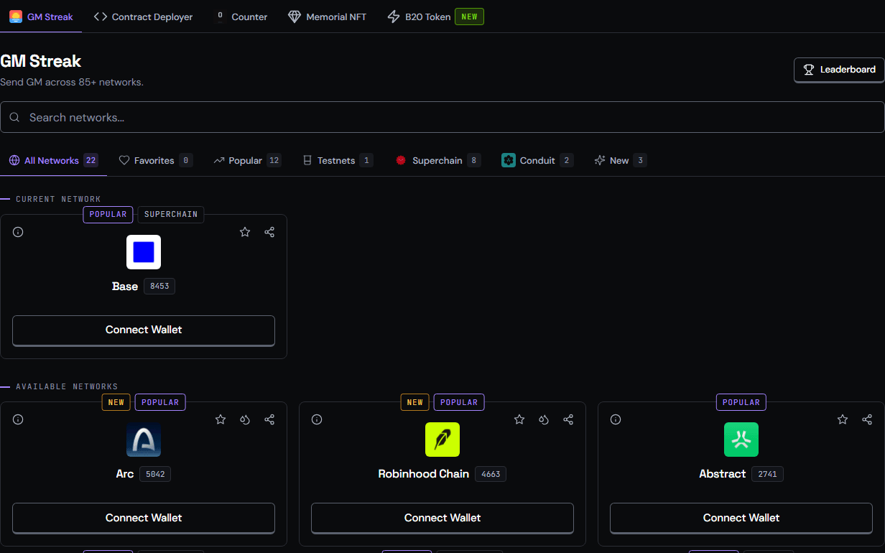Viewport: 885px width, 553px height.
Task: Share the Abstract network
Action: (867, 419)
